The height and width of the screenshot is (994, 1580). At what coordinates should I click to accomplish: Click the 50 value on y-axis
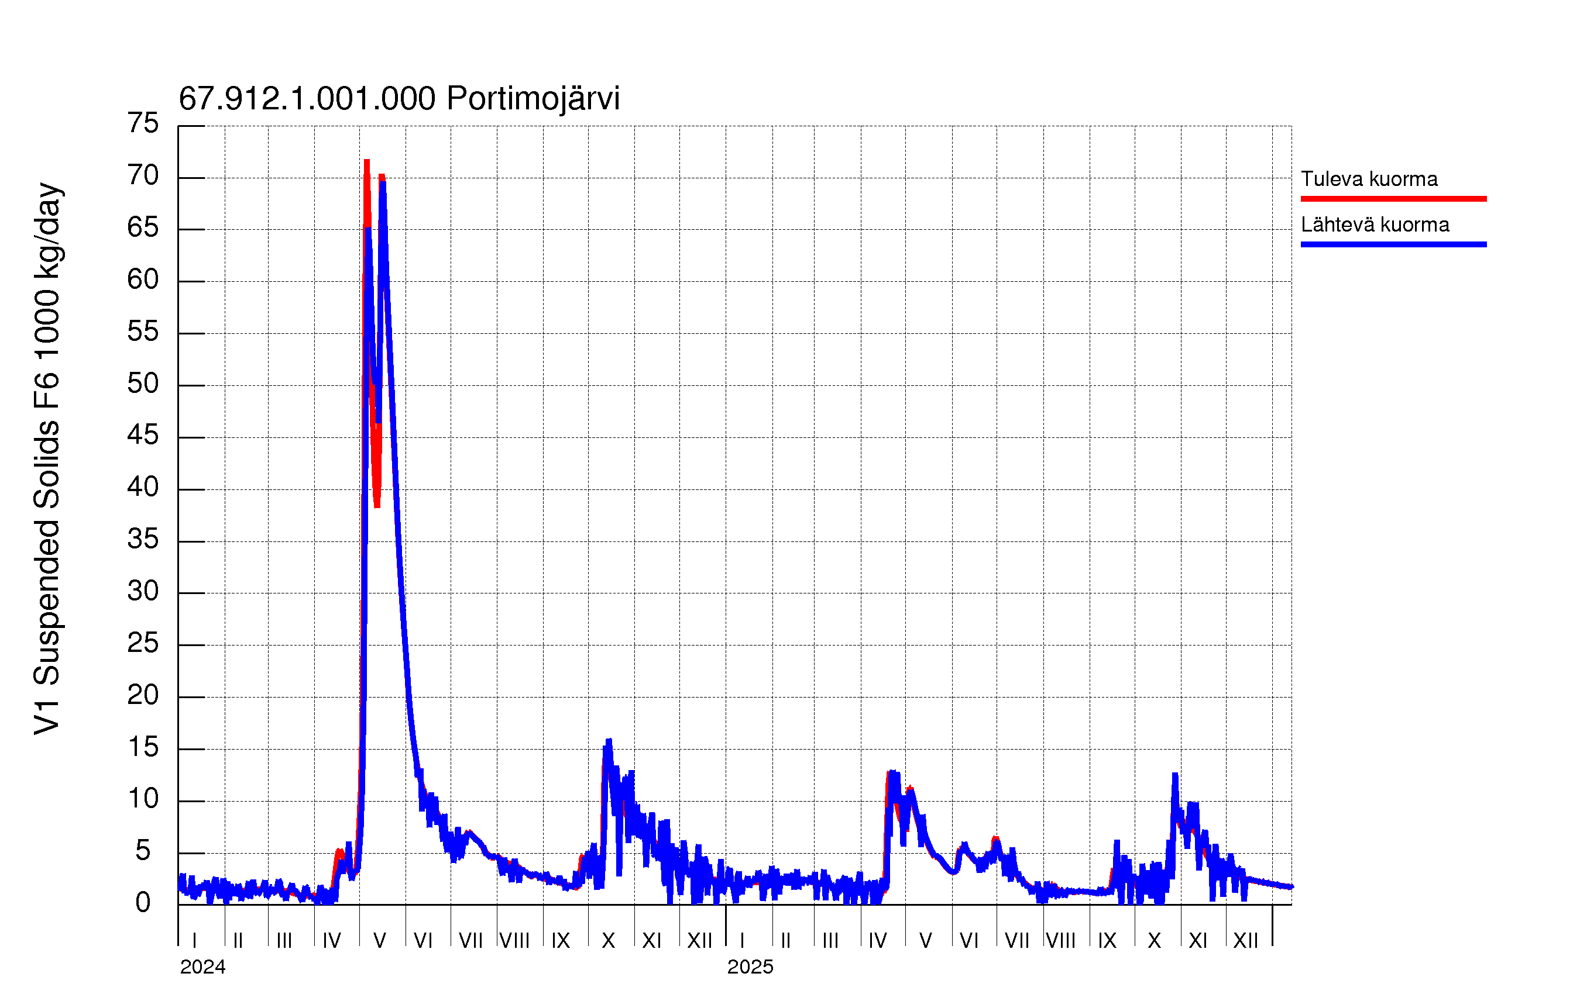click(x=143, y=384)
